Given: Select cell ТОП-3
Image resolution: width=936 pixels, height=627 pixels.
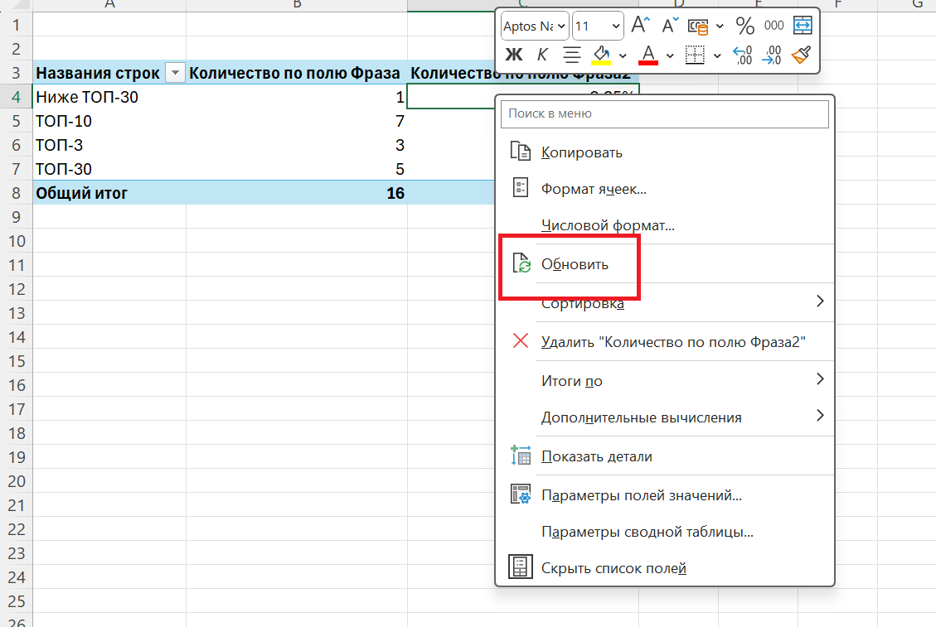Looking at the screenshot, I should 109,145.
